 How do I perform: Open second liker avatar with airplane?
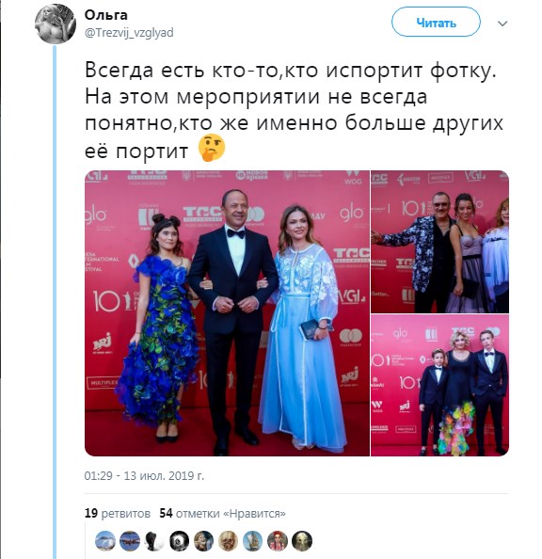130,540
